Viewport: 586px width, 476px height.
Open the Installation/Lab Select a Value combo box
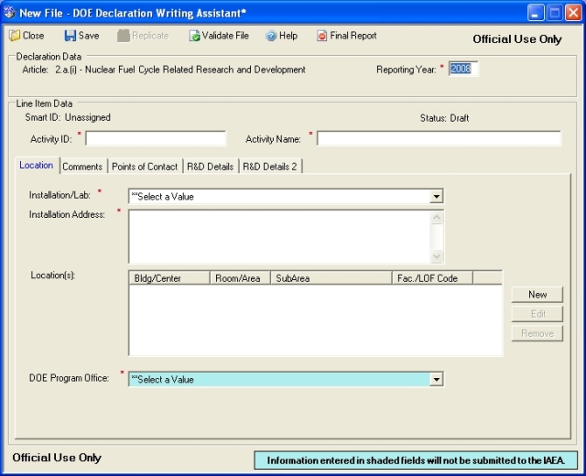tap(286, 197)
